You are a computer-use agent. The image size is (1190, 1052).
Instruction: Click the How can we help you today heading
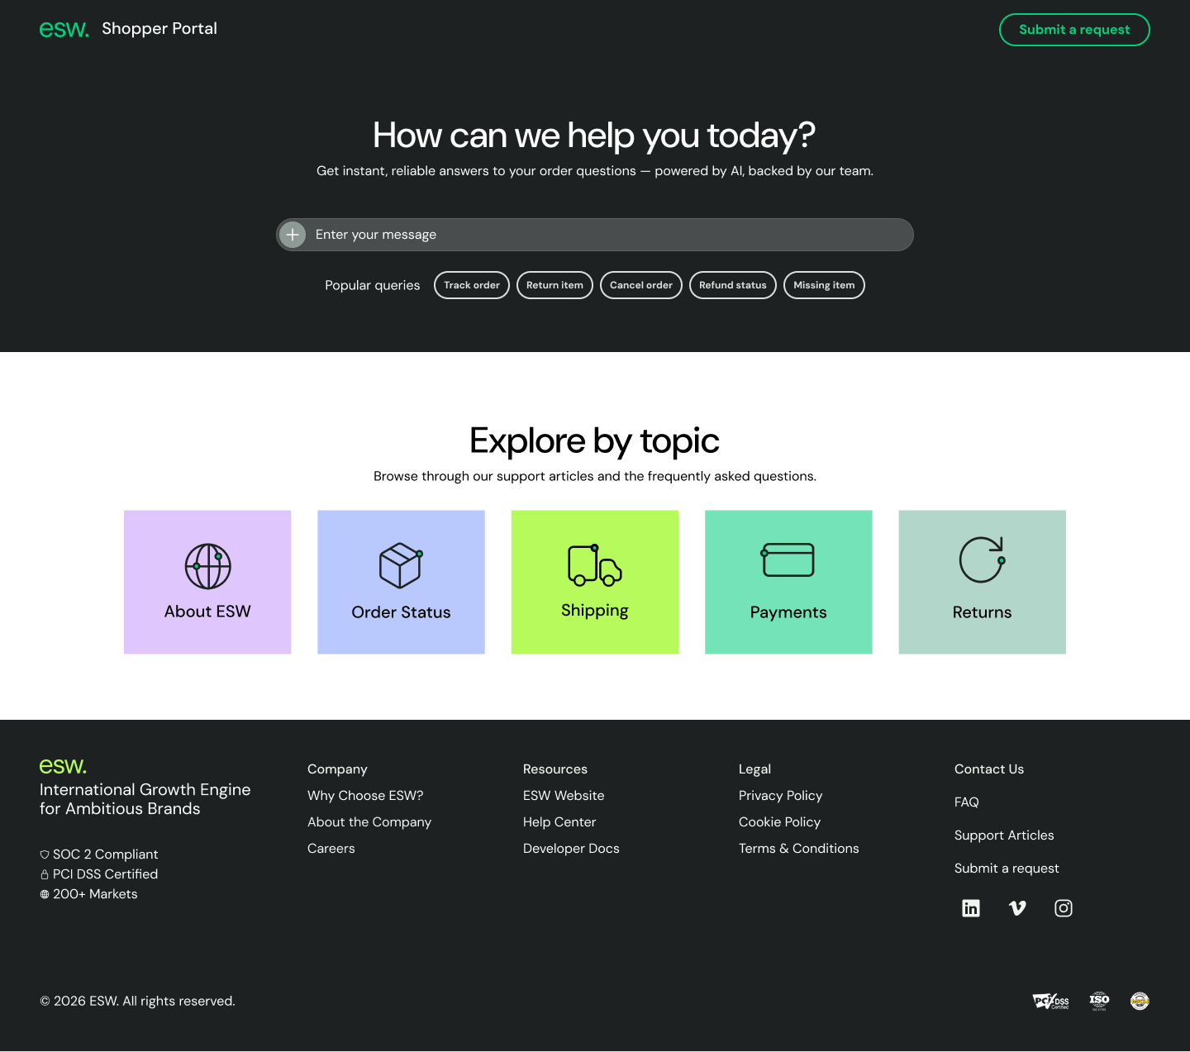point(594,136)
